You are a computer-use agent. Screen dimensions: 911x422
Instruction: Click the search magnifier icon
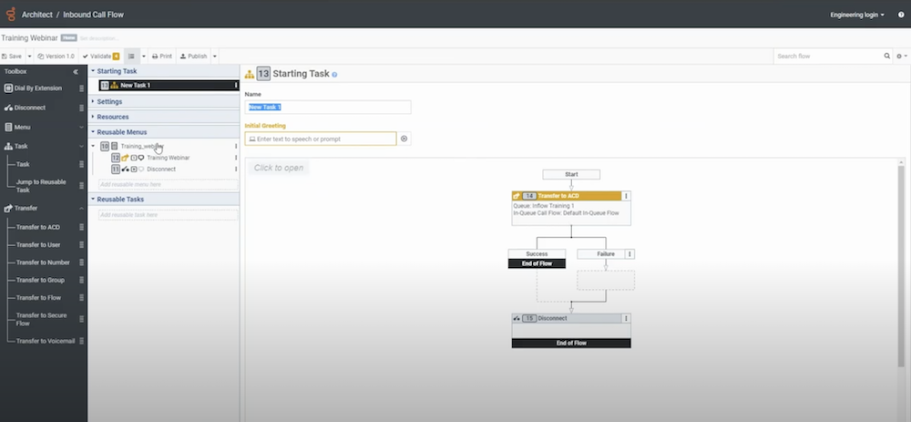click(x=887, y=57)
